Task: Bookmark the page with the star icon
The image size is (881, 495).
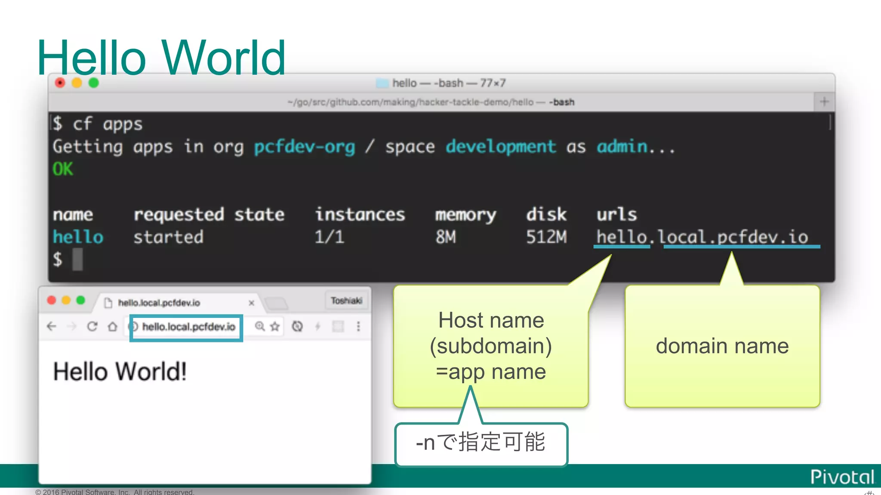Action: click(x=275, y=327)
